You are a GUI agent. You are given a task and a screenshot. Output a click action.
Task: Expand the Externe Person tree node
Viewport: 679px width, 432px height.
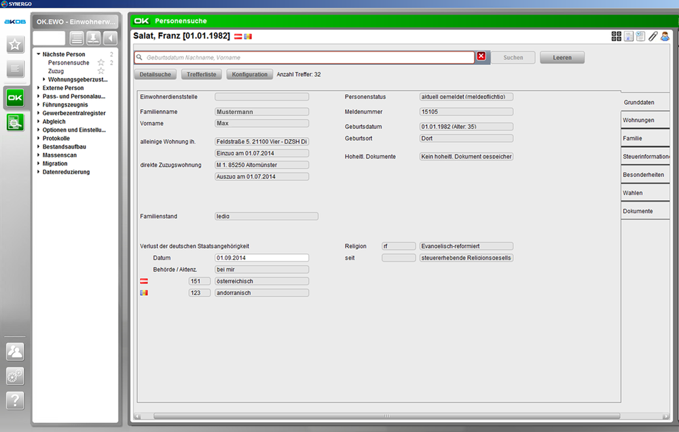coord(39,88)
